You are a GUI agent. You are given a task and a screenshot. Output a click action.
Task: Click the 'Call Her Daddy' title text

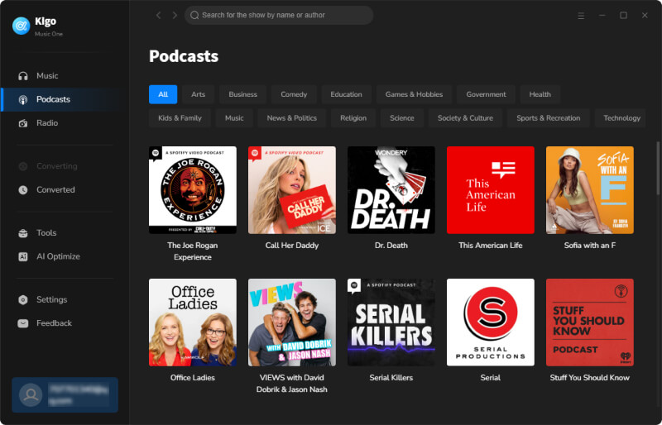292,246
